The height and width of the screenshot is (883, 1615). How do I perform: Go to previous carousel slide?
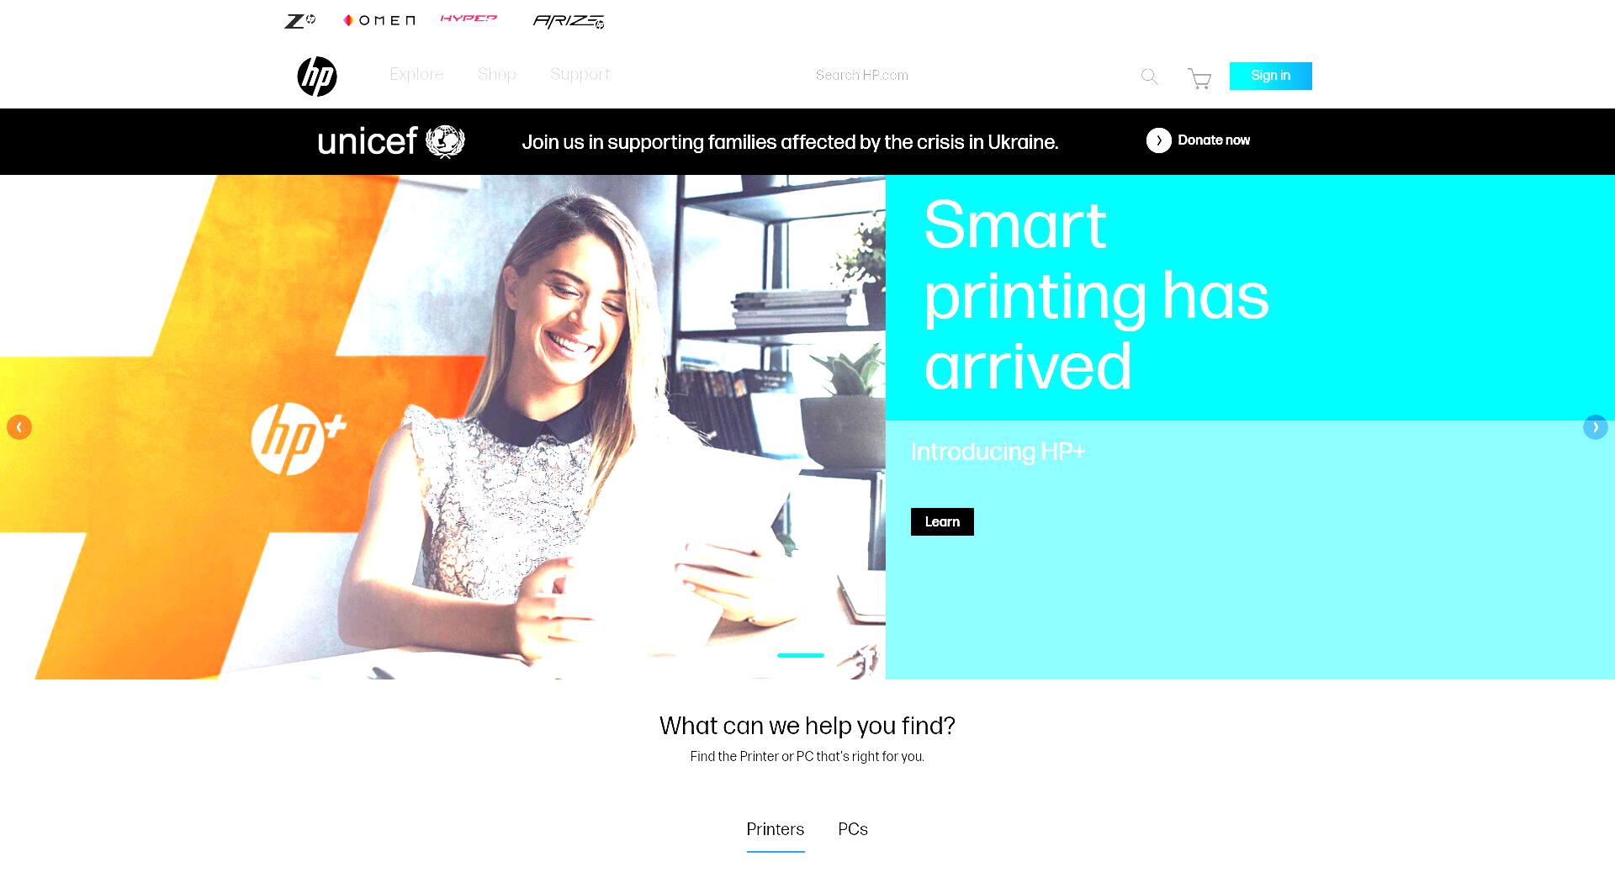19,427
